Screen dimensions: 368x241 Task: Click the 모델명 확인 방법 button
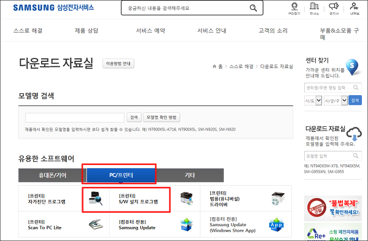click(x=161, y=117)
